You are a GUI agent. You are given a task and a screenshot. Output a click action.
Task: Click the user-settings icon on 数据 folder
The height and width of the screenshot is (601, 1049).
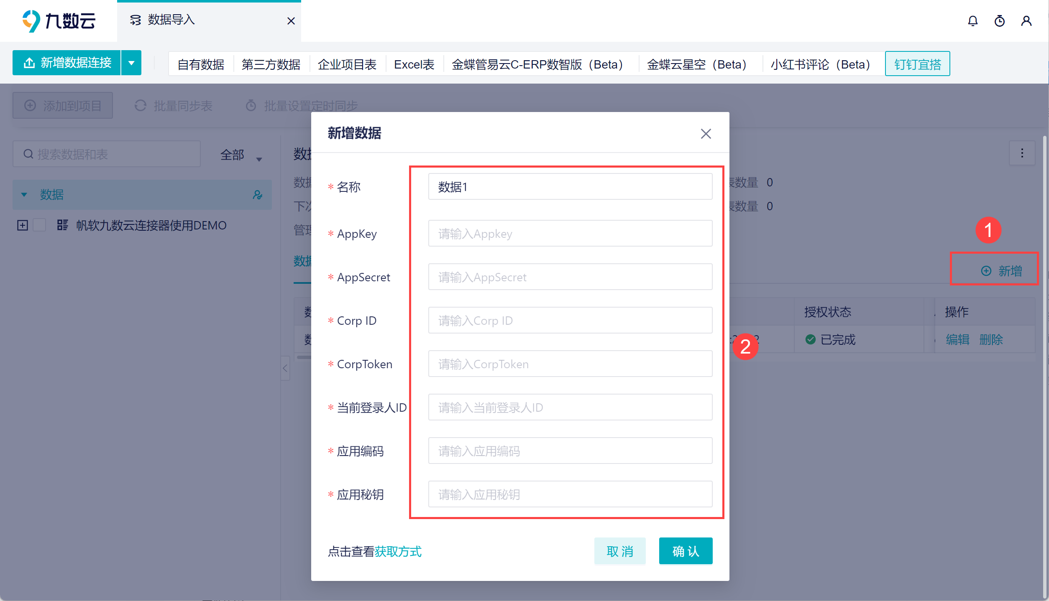tap(258, 195)
